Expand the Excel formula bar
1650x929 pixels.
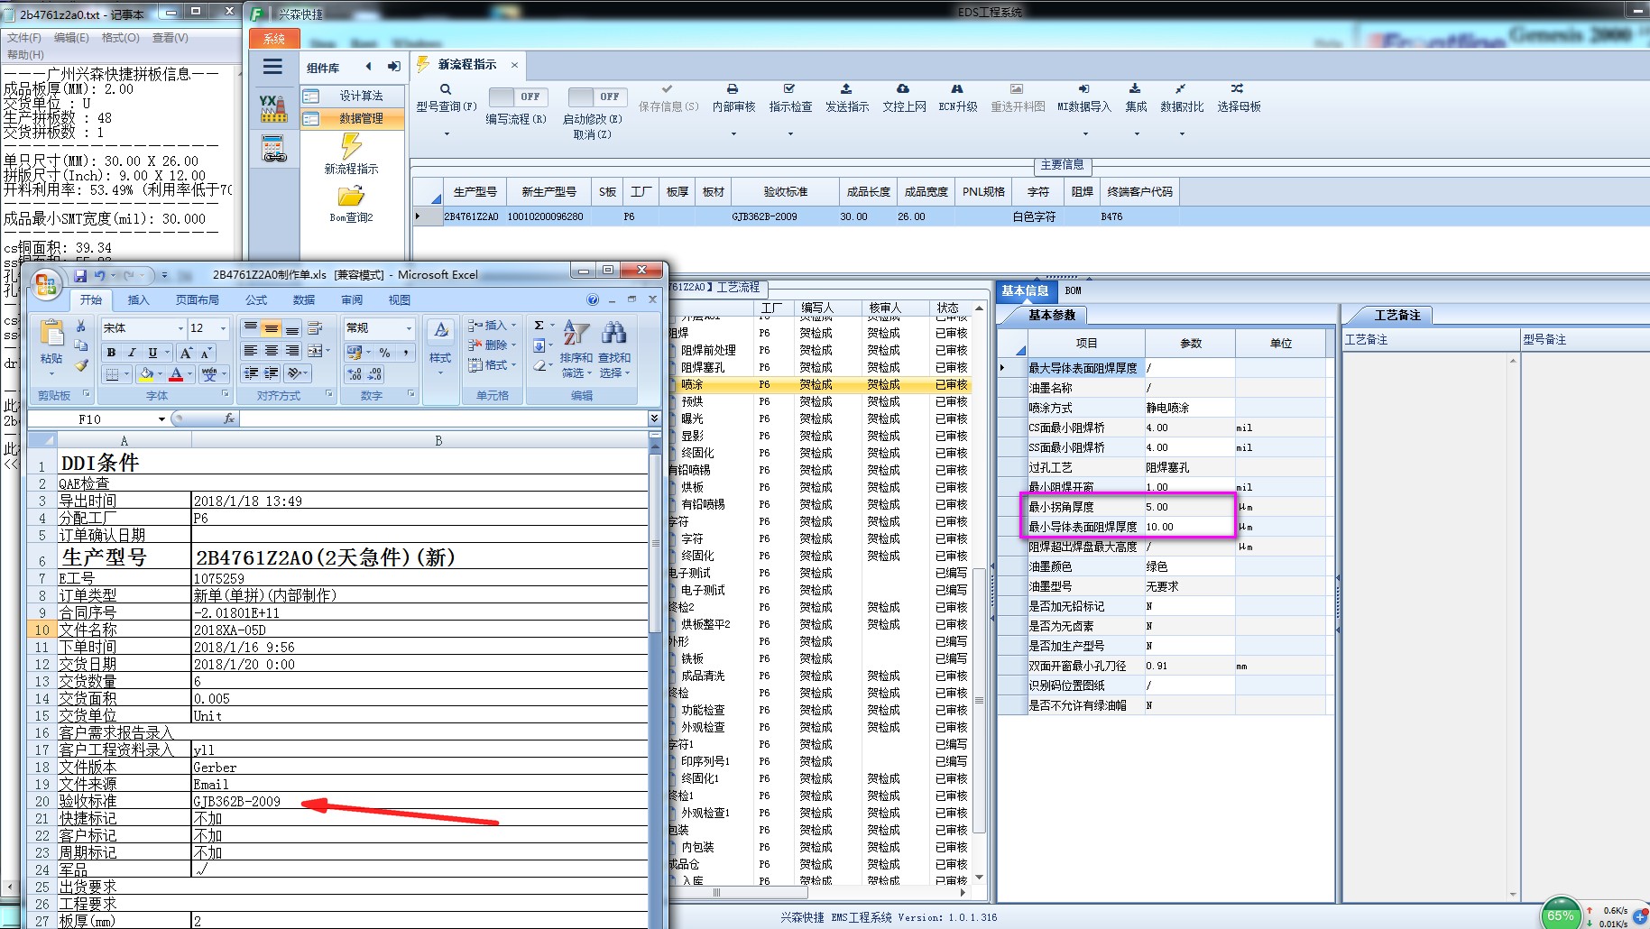tap(654, 419)
